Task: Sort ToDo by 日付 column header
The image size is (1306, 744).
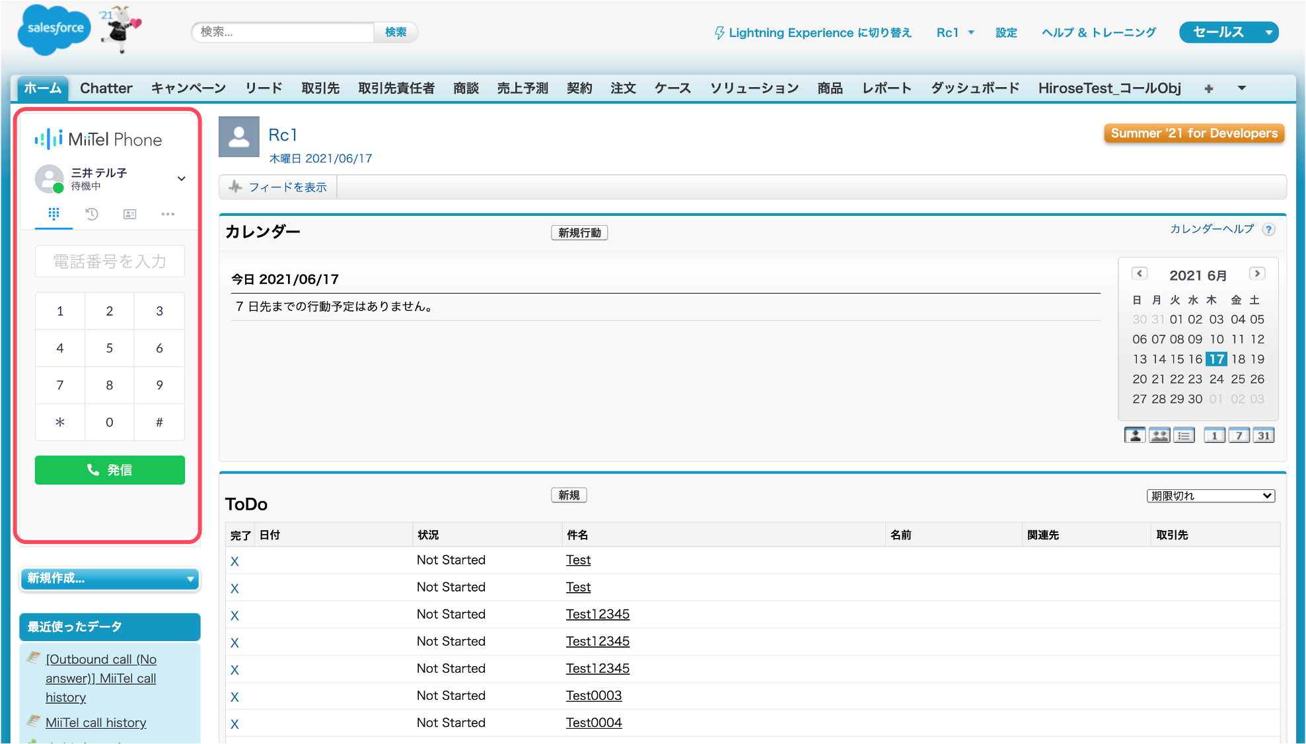Action: 270,535
